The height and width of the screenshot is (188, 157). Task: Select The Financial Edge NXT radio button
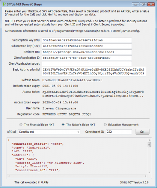click(21, 124)
